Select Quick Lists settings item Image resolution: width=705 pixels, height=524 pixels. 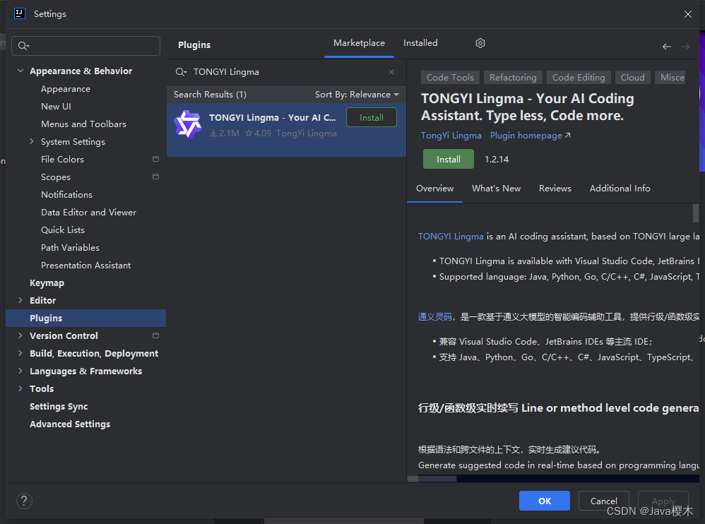tap(63, 230)
